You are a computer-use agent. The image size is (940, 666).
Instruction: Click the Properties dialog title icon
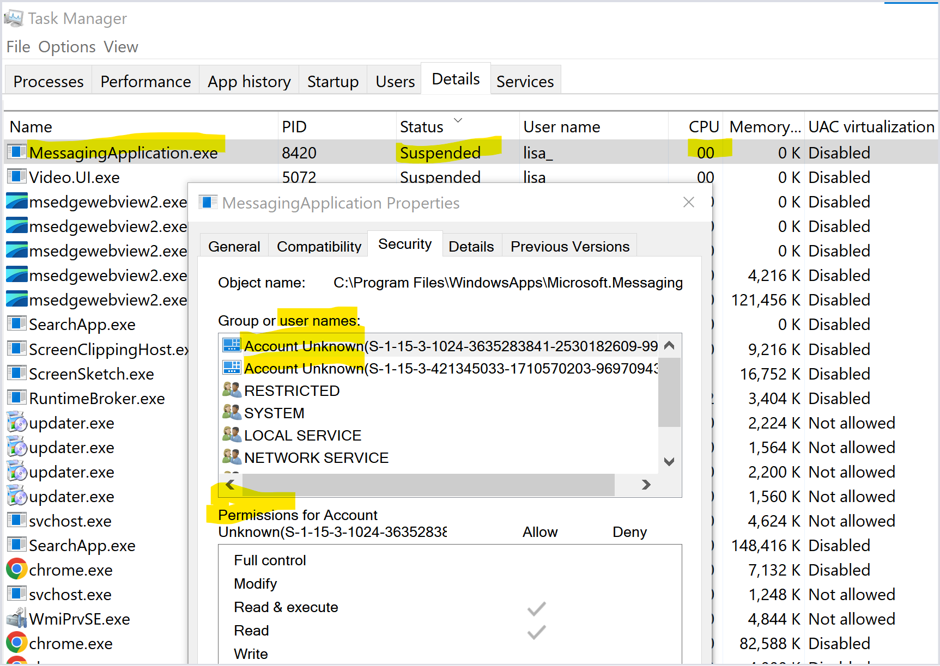click(208, 203)
